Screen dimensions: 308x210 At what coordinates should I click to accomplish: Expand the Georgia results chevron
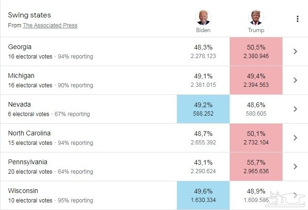[x=295, y=51]
